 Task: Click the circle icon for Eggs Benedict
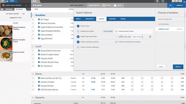(x=39, y=38)
